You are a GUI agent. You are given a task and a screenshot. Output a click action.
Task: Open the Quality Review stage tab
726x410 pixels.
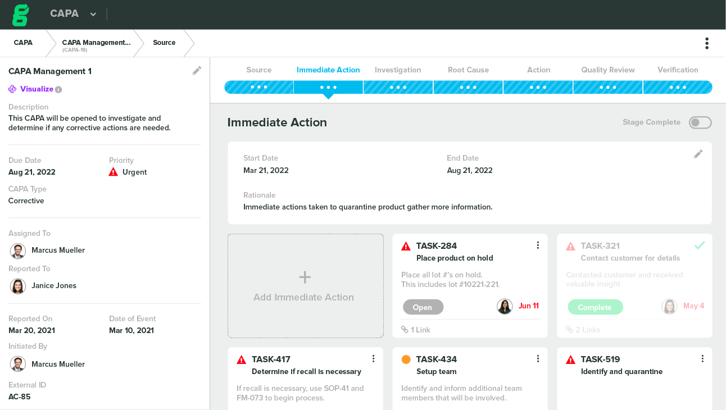pyautogui.click(x=608, y=70)
